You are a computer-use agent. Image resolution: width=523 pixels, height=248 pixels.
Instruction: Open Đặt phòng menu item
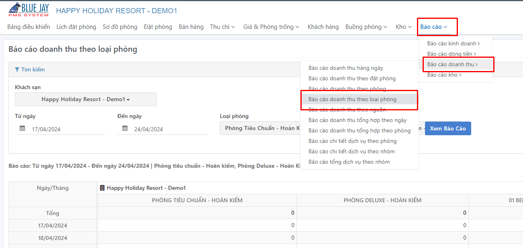pos(158,27)
